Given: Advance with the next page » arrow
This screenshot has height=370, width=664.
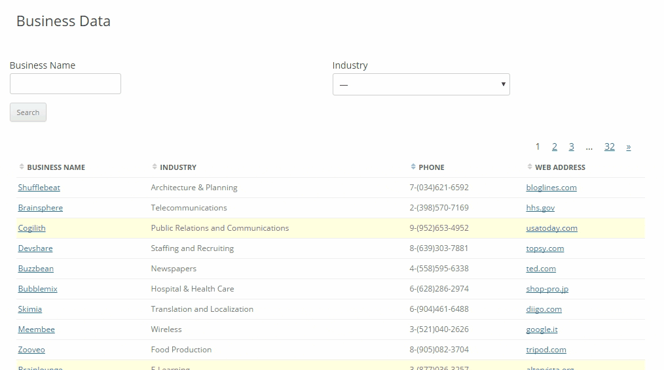Looking at the screenshot, I should [628, 146].
